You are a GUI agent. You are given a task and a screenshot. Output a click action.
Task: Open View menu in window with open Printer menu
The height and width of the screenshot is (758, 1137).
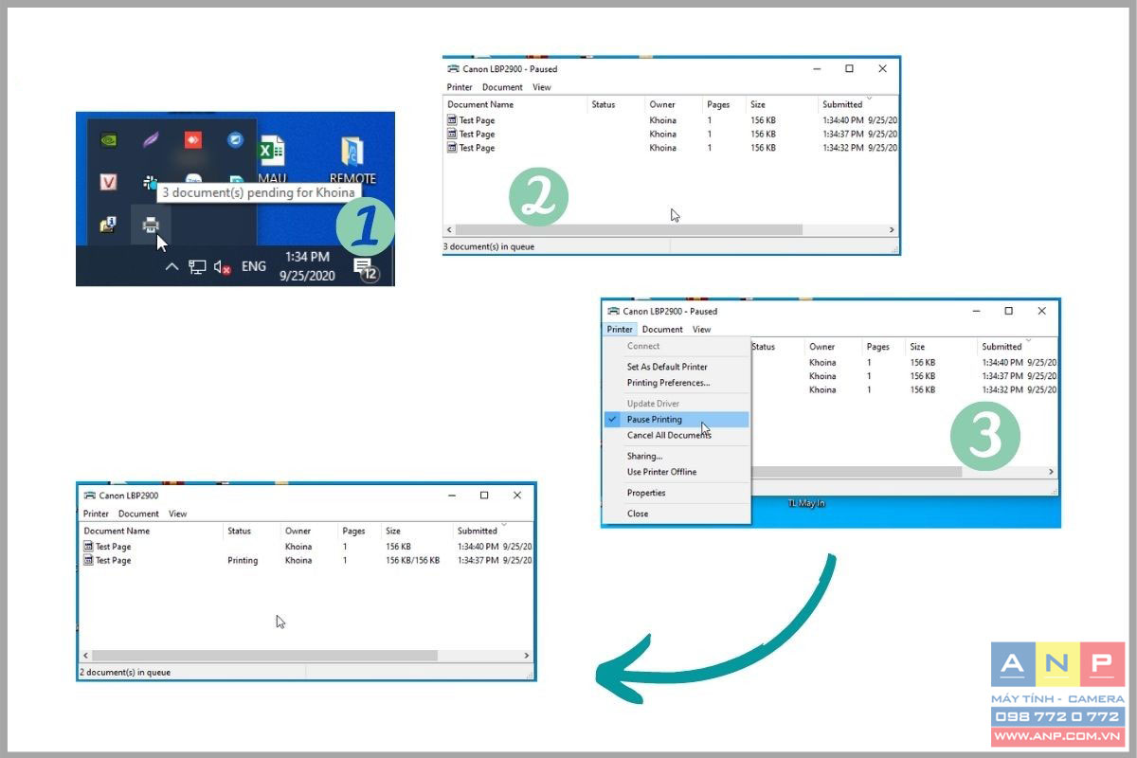coord(701,330)
